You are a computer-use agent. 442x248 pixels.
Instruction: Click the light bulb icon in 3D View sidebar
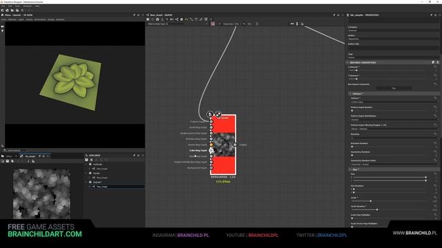tap(3, 30)
